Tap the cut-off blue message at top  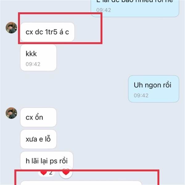click(135, 8)
